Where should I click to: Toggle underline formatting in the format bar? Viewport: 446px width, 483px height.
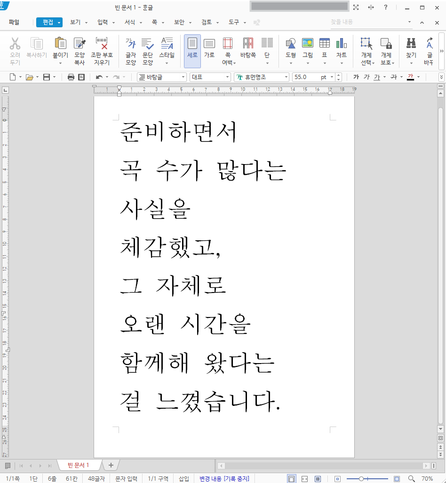(x=377, y=77)
